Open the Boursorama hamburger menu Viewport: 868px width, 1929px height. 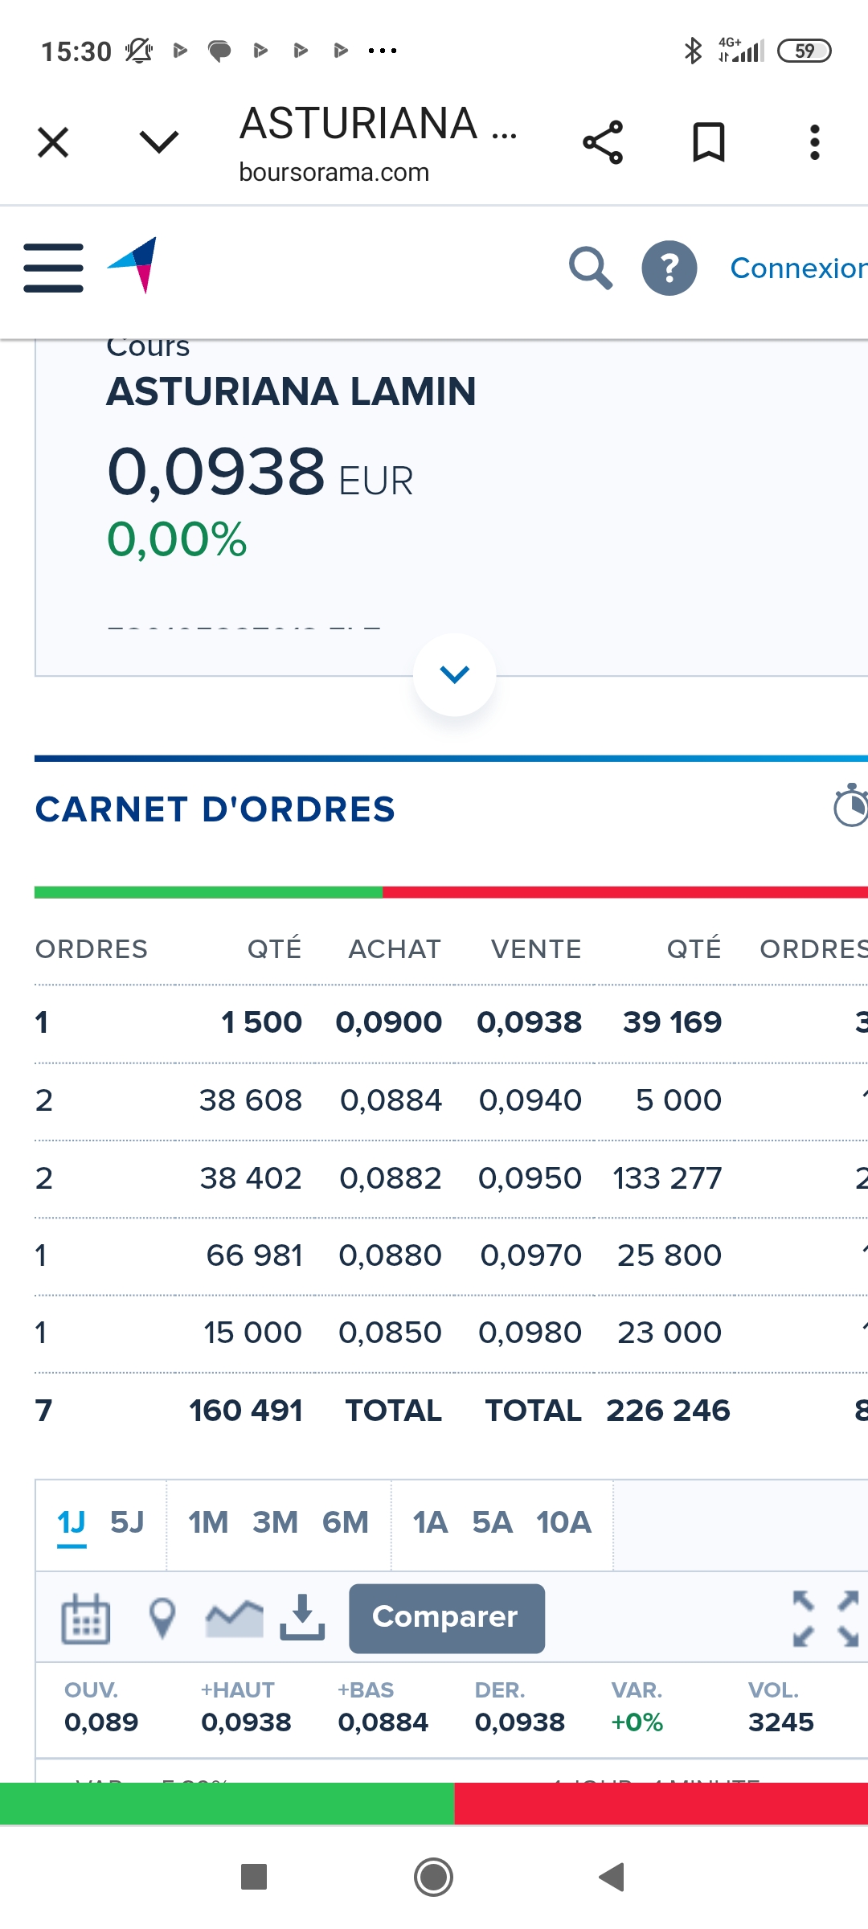tap(53, 268)
